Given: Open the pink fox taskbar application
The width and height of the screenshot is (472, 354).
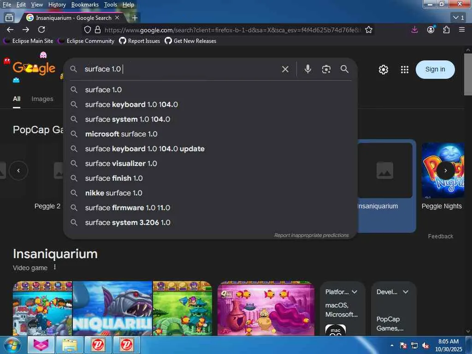Looking at the screenshot, I should click(41, 345).
